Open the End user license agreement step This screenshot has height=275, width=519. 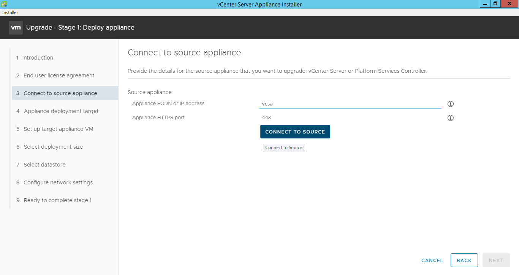point(59,75)
